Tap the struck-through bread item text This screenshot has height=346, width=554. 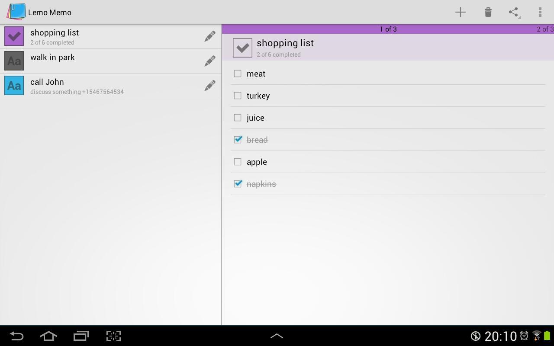point(257,140)
